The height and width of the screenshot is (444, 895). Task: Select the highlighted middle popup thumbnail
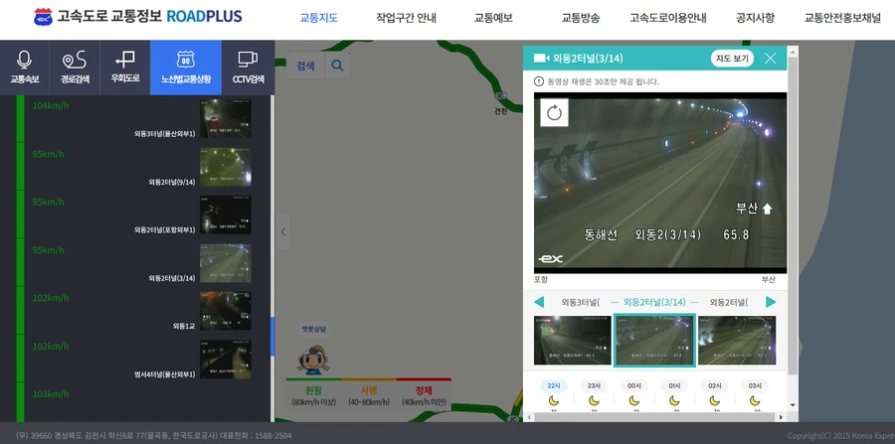tap(654, 341)
